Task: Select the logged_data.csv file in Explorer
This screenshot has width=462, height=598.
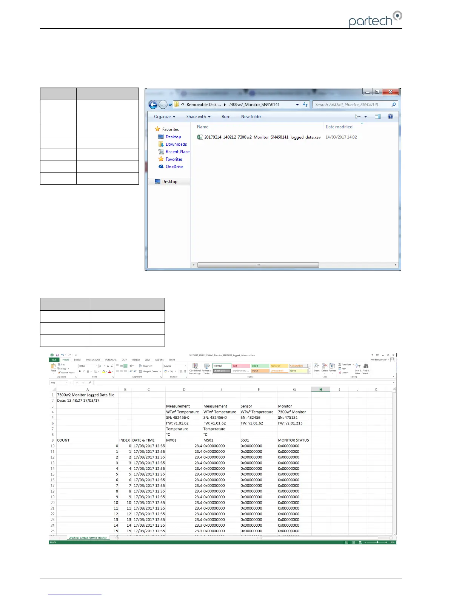Action: coord(259,137)
